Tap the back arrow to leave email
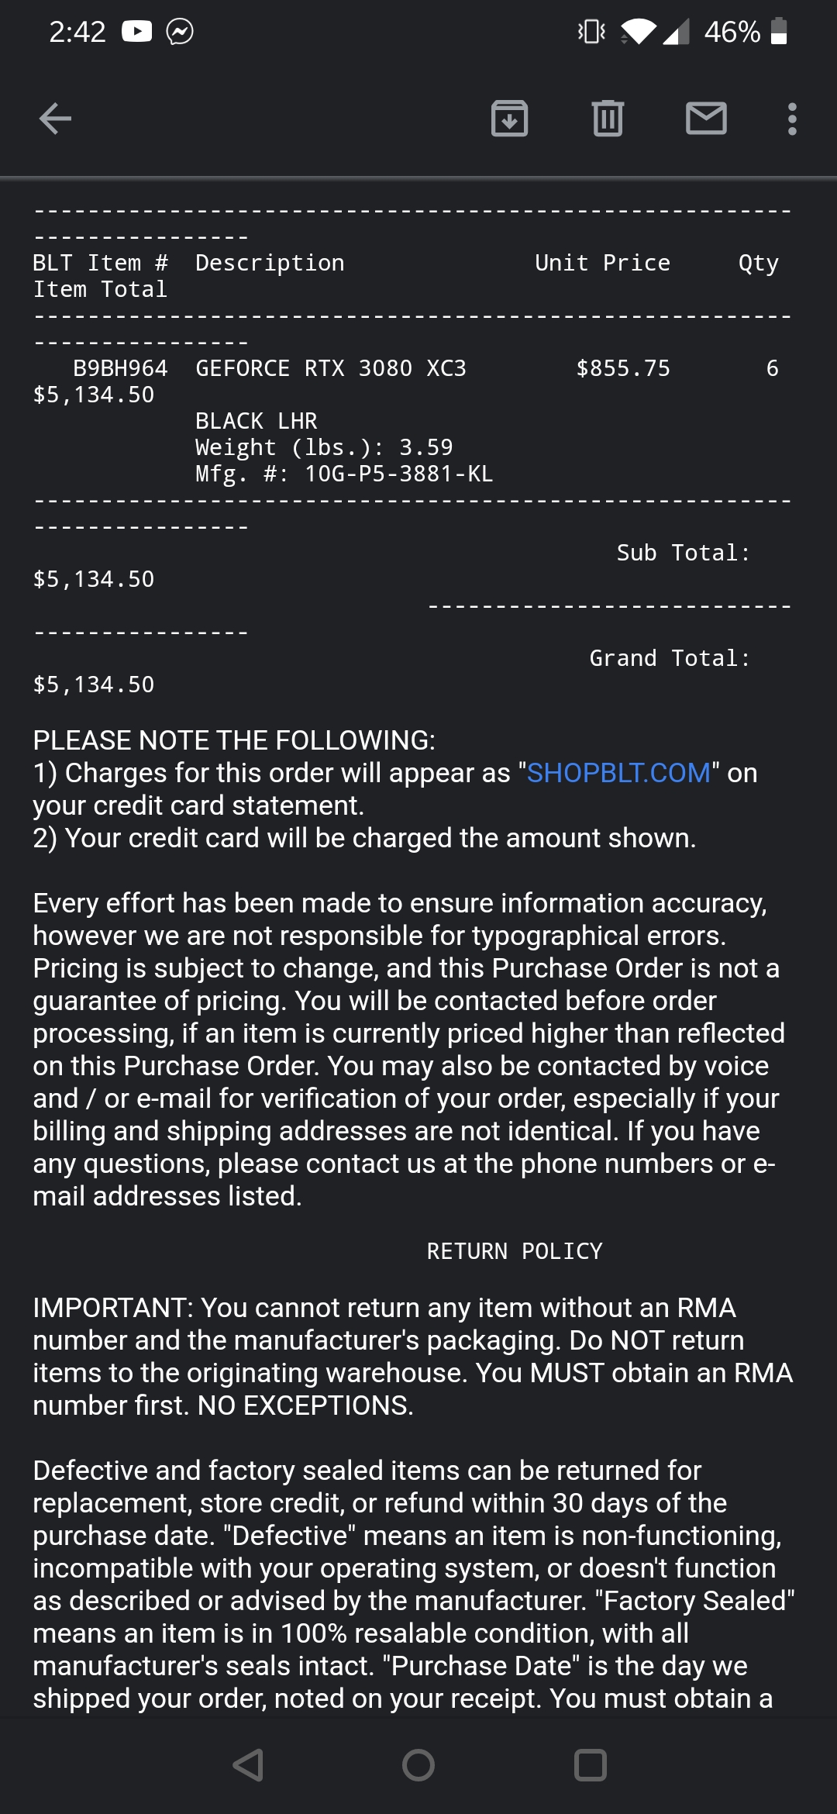This screenshot has height=1814, width=837. [55, 119]
